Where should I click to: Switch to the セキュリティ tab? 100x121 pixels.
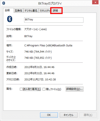tap(45, 11)
